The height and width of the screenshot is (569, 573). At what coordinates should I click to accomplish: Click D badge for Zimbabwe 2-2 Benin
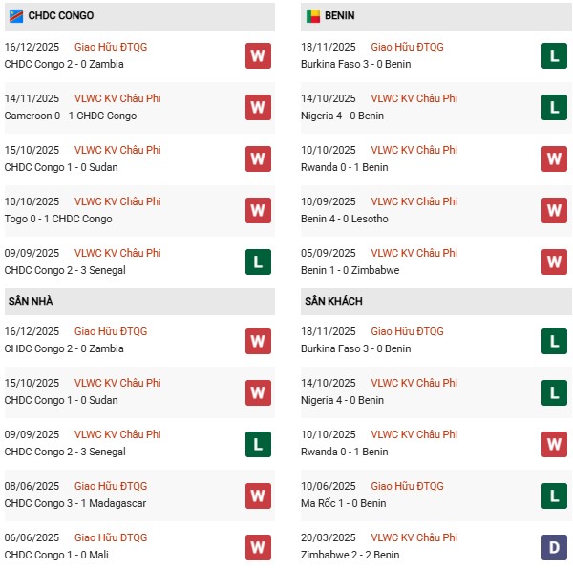tap(555, 547)
